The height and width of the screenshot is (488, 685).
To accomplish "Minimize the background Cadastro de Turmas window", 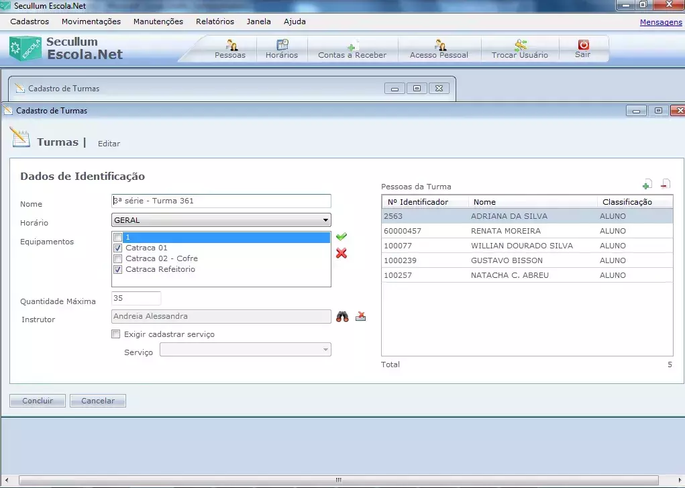I will (394, 89).
